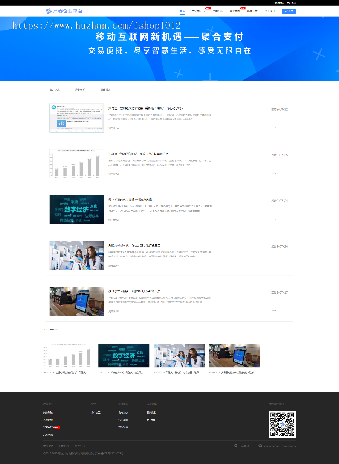339x464 pixels.
Task: Click the arrow icon for the 2019-07-17 article
Action: click(x=274, y=311)
